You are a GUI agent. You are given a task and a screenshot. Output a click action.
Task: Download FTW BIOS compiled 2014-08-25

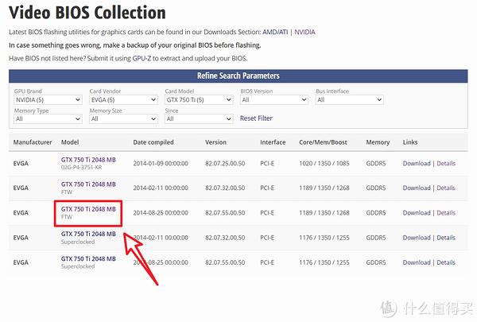click(417, 213)
